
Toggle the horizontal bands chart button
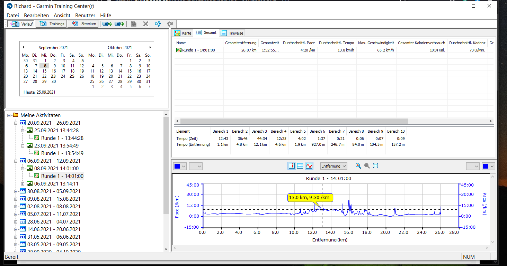[x=300, y=166]
